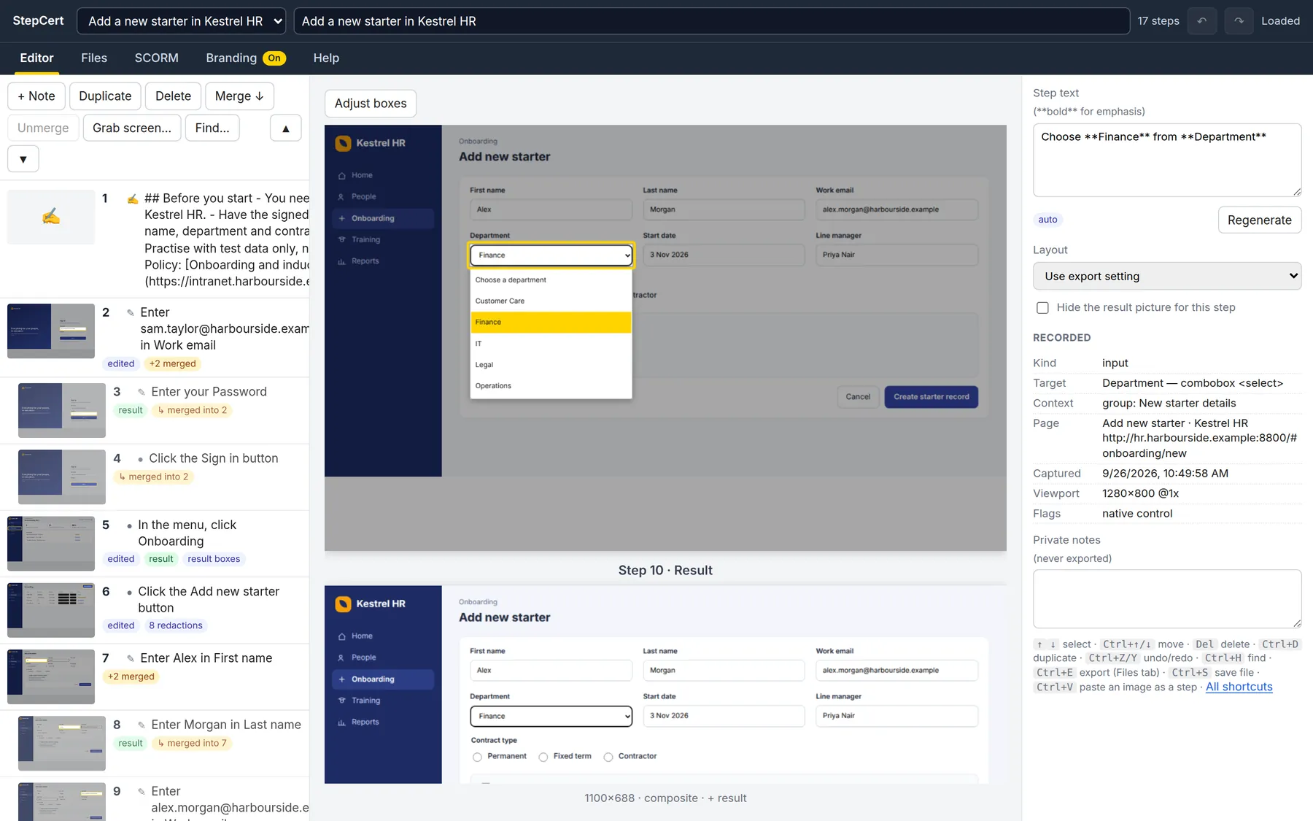Click the Find... button

click(212, 128)
